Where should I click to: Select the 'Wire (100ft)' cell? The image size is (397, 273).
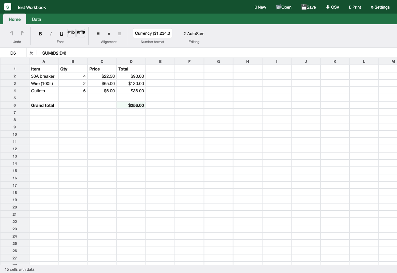pos(44,83)
